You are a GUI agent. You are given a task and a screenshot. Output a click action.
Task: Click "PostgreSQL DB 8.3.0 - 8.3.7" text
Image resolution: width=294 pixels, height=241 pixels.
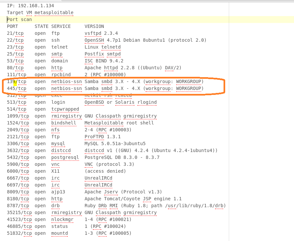click(122, 157)
